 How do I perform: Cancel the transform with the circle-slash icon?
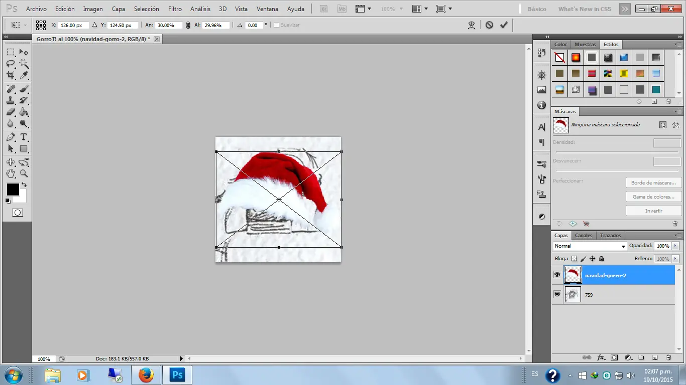(x=489, y=25)
